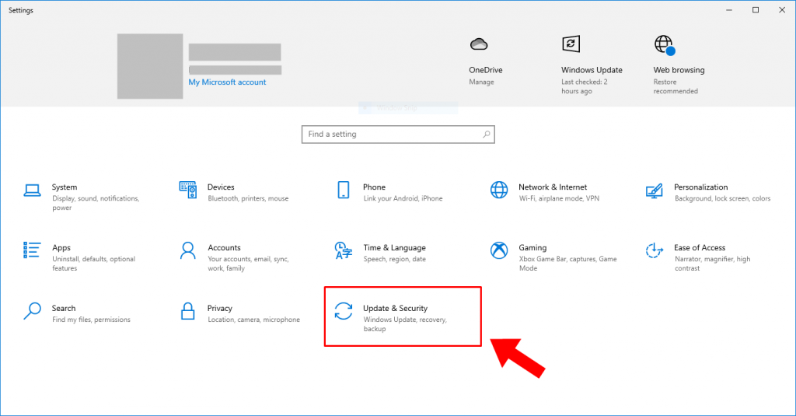
Task: Click the Web browsing header title
Action: [679, 69]
